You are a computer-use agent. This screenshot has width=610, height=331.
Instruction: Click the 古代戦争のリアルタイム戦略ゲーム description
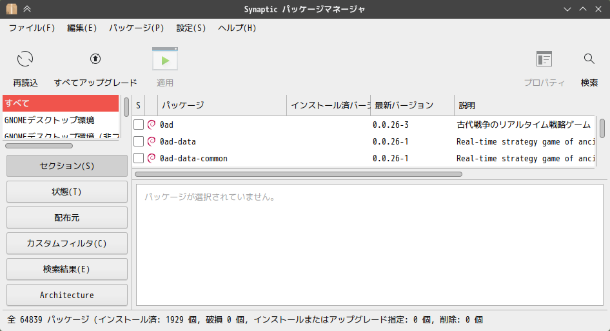tap(524, 125)
